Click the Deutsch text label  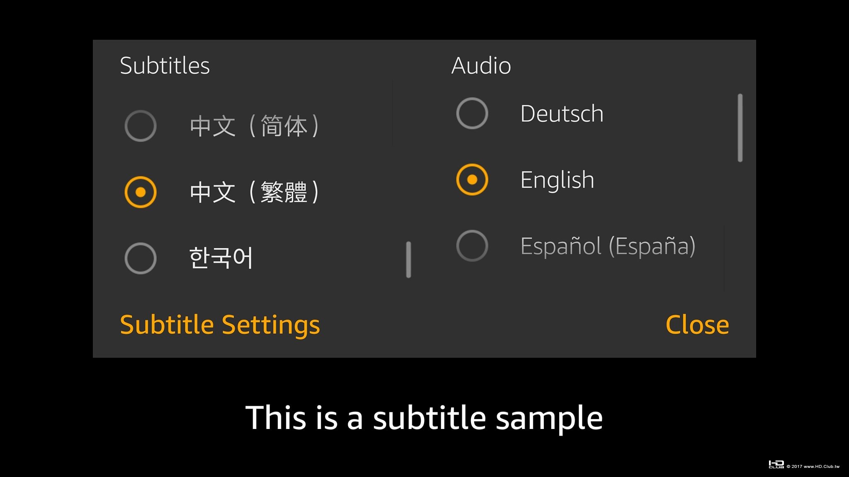[x=562, y=113]
